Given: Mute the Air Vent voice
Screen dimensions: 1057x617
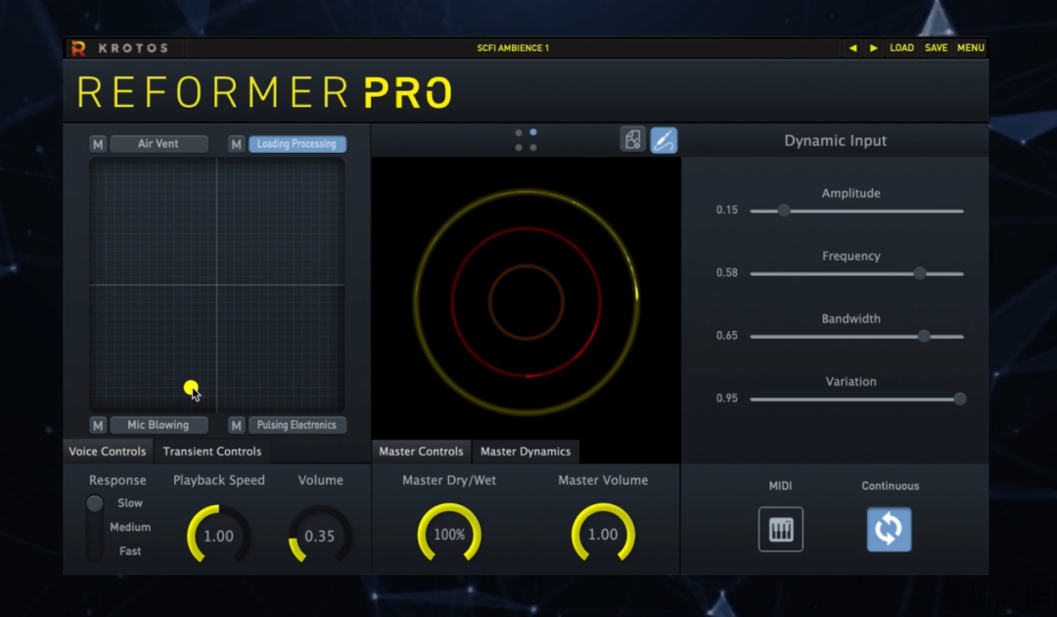Looking at the screenshot, I should (98, 144).
